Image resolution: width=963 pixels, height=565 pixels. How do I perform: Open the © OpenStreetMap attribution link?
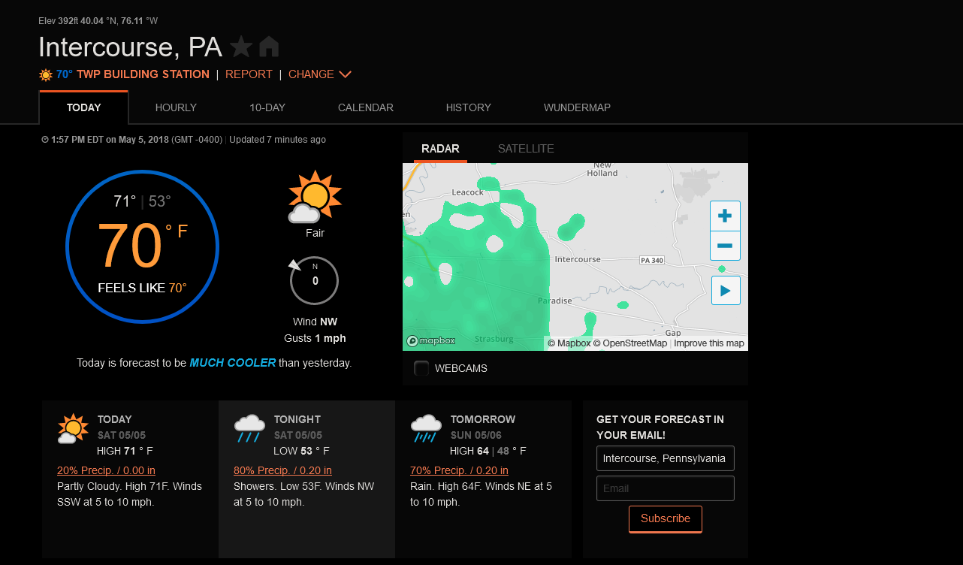point(630,343)
